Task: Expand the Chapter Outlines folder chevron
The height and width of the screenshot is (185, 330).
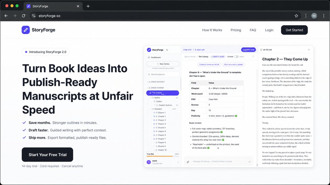Action: coord(154,105)
